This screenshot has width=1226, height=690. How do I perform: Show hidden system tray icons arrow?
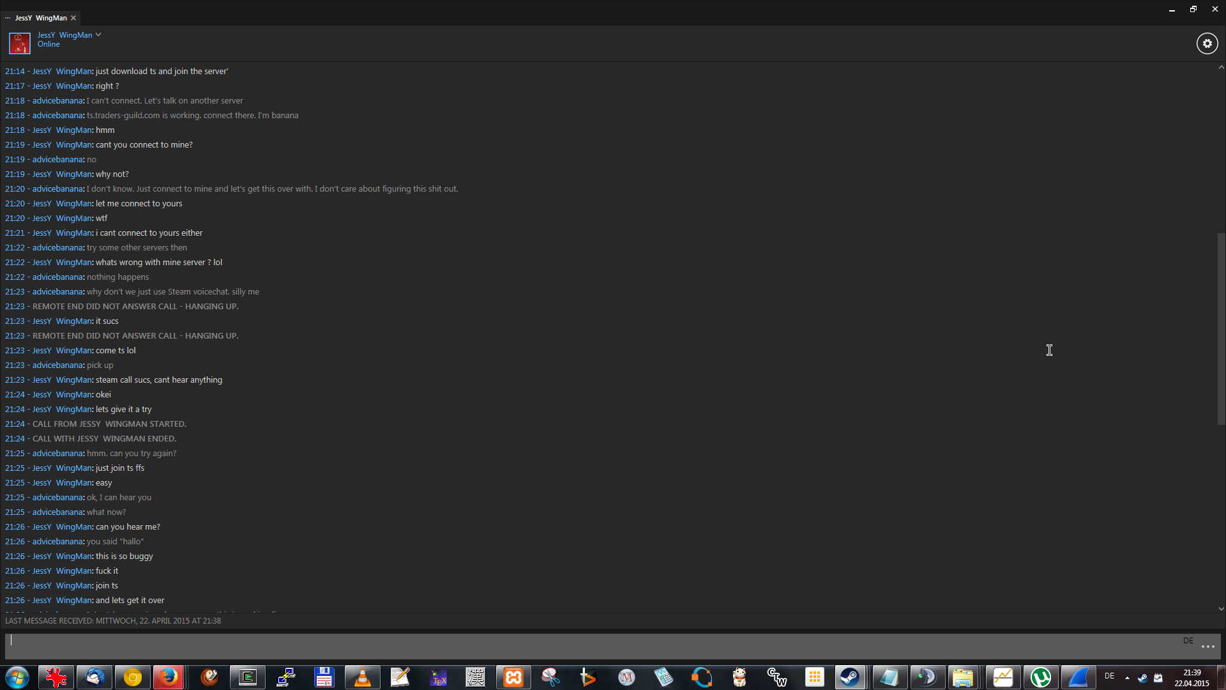click(1127, 678)
